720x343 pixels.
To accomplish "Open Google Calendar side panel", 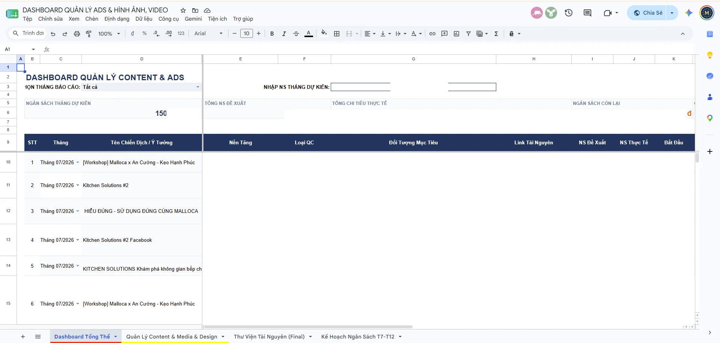I will coord(710,34).
